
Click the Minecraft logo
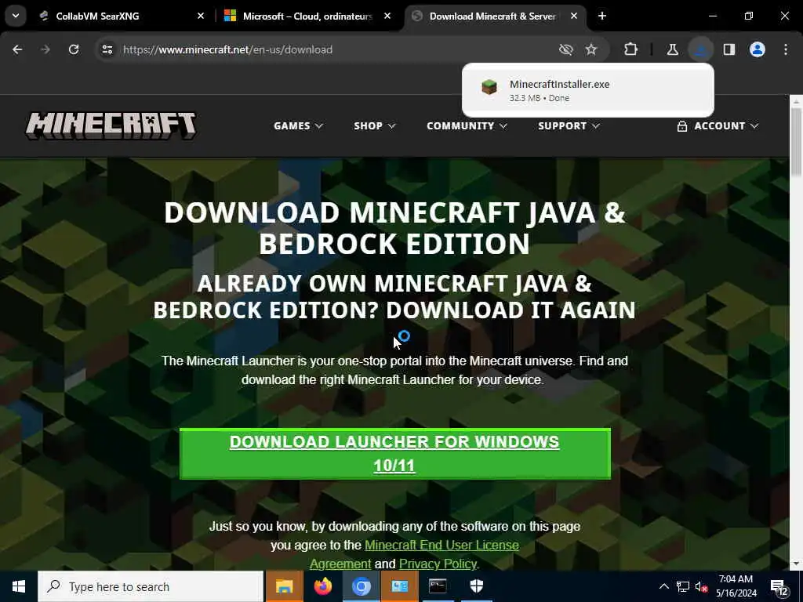click(111, 125)
